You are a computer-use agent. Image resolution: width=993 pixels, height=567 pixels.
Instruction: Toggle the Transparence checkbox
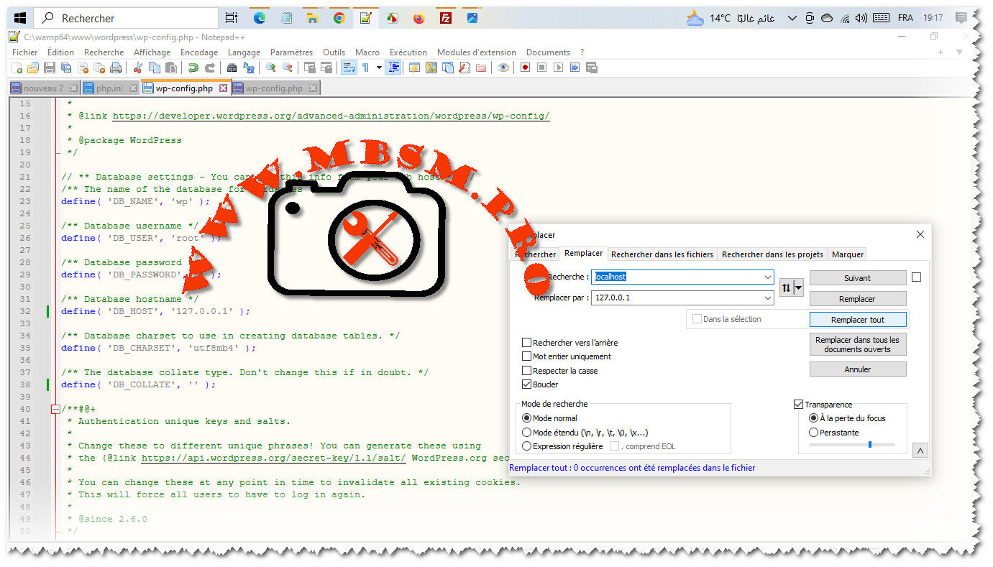tap(798, 405)
